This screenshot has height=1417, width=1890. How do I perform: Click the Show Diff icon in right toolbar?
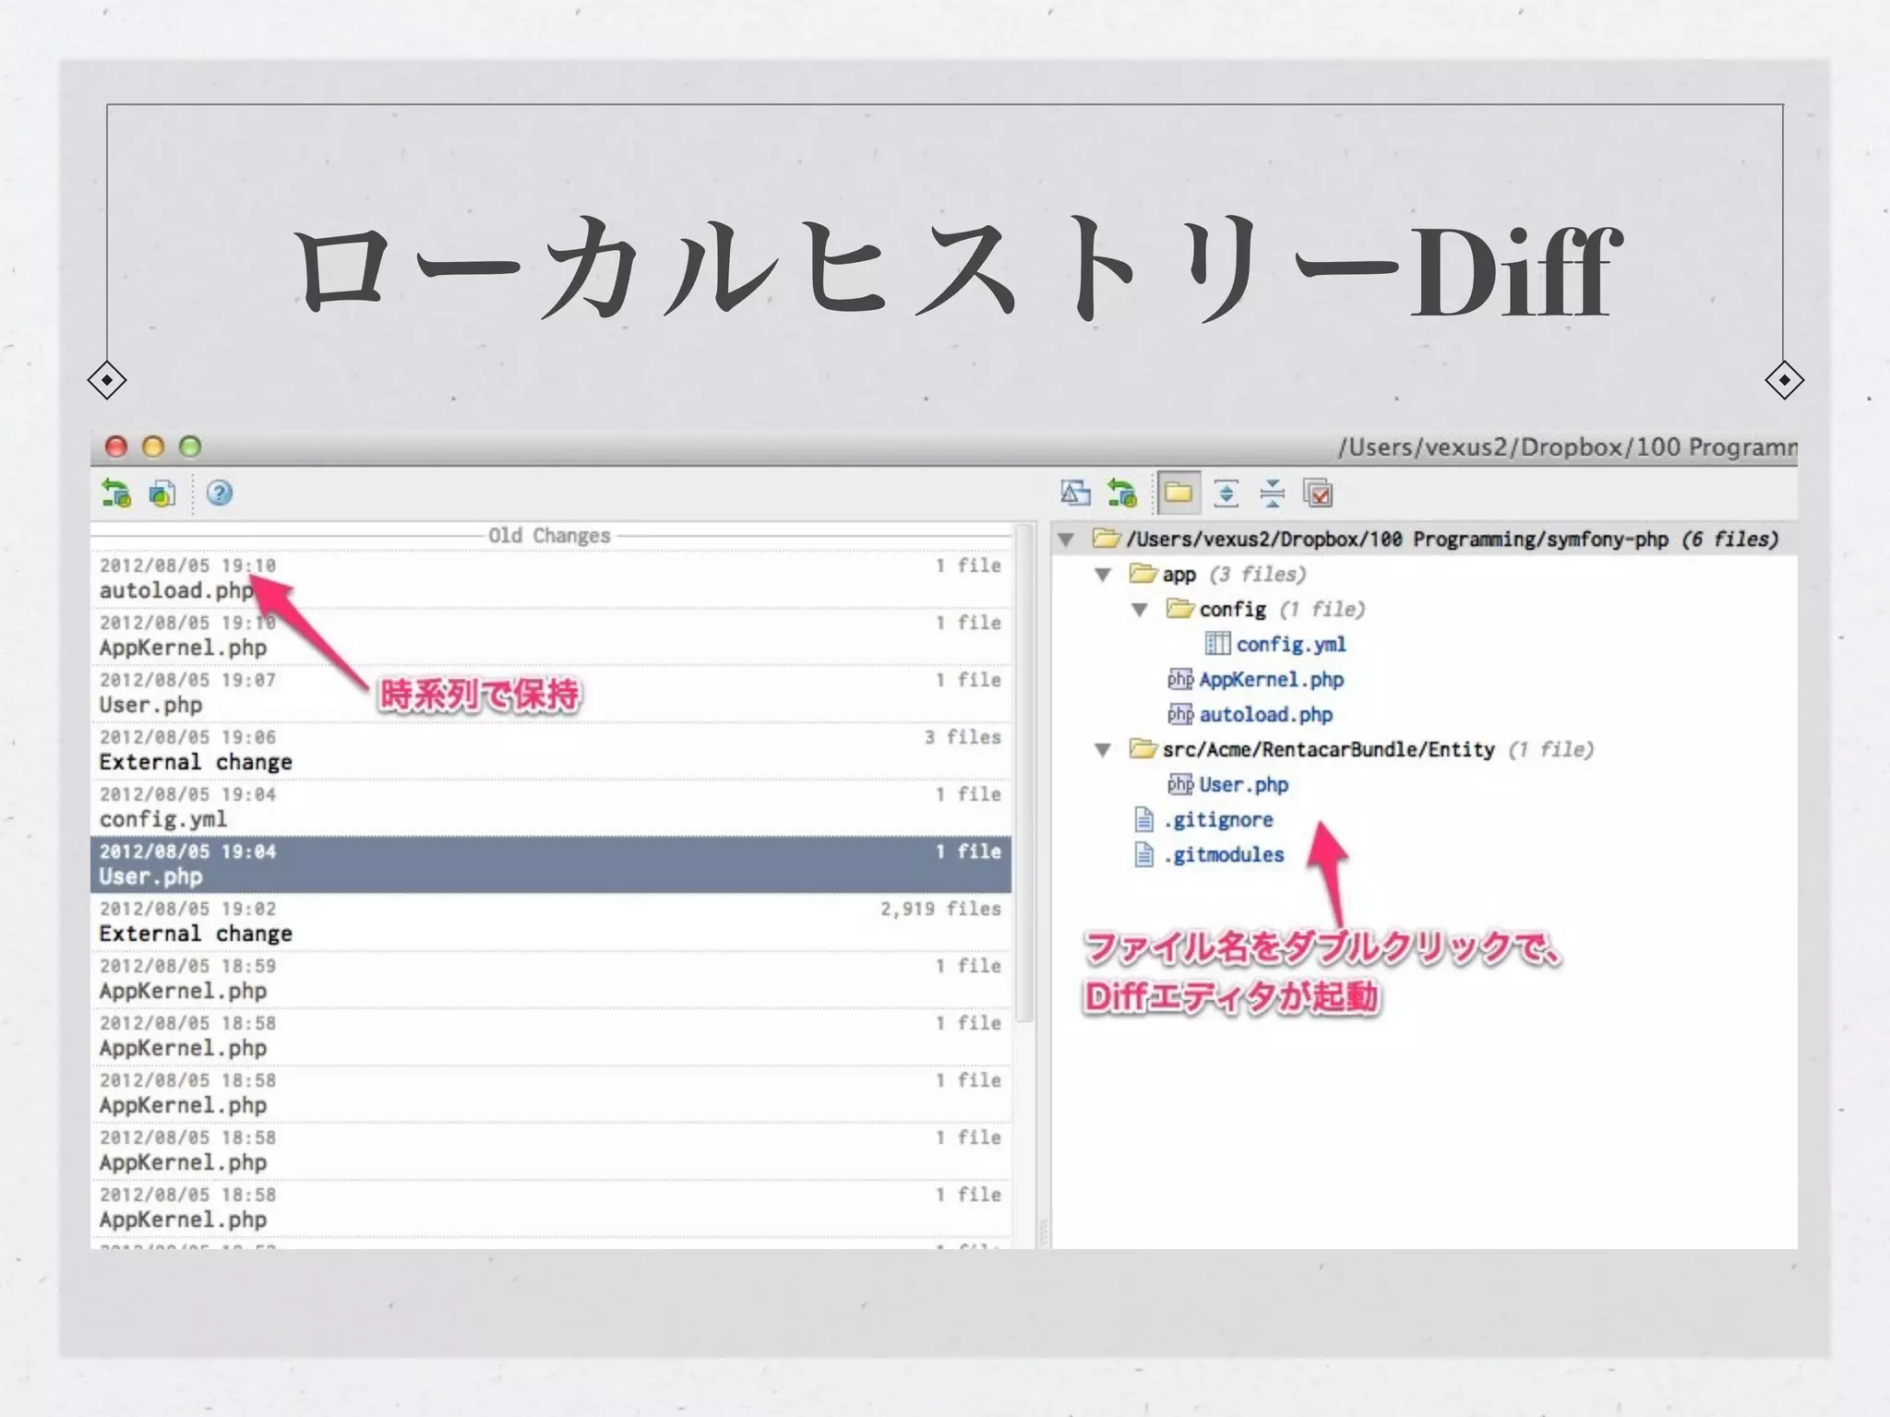click(1075, 494)
